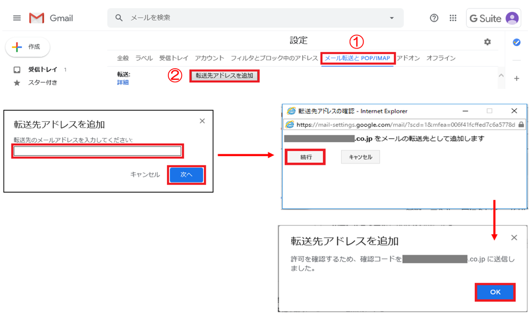Open the 詳細 link under 転送
The image size is (531, 314).
click(123, 83)
